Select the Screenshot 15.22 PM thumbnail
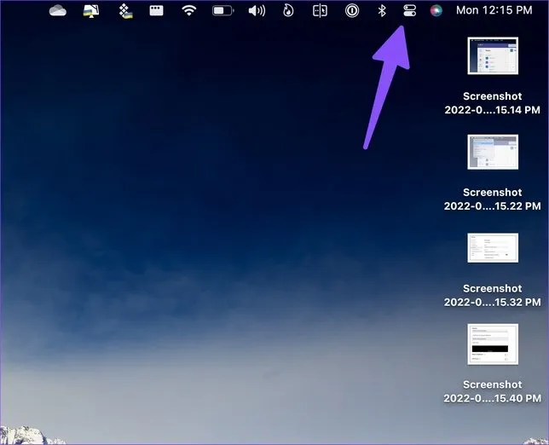 492,153
